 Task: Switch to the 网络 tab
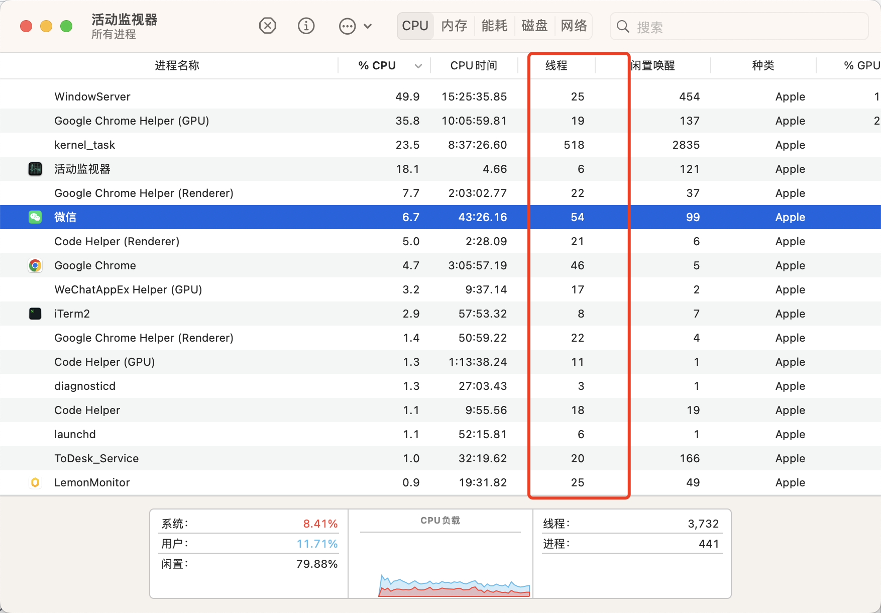tap(574, 26)
